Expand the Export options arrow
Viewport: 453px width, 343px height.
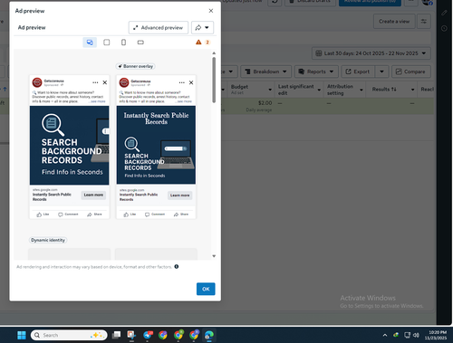tap(381, 71)
